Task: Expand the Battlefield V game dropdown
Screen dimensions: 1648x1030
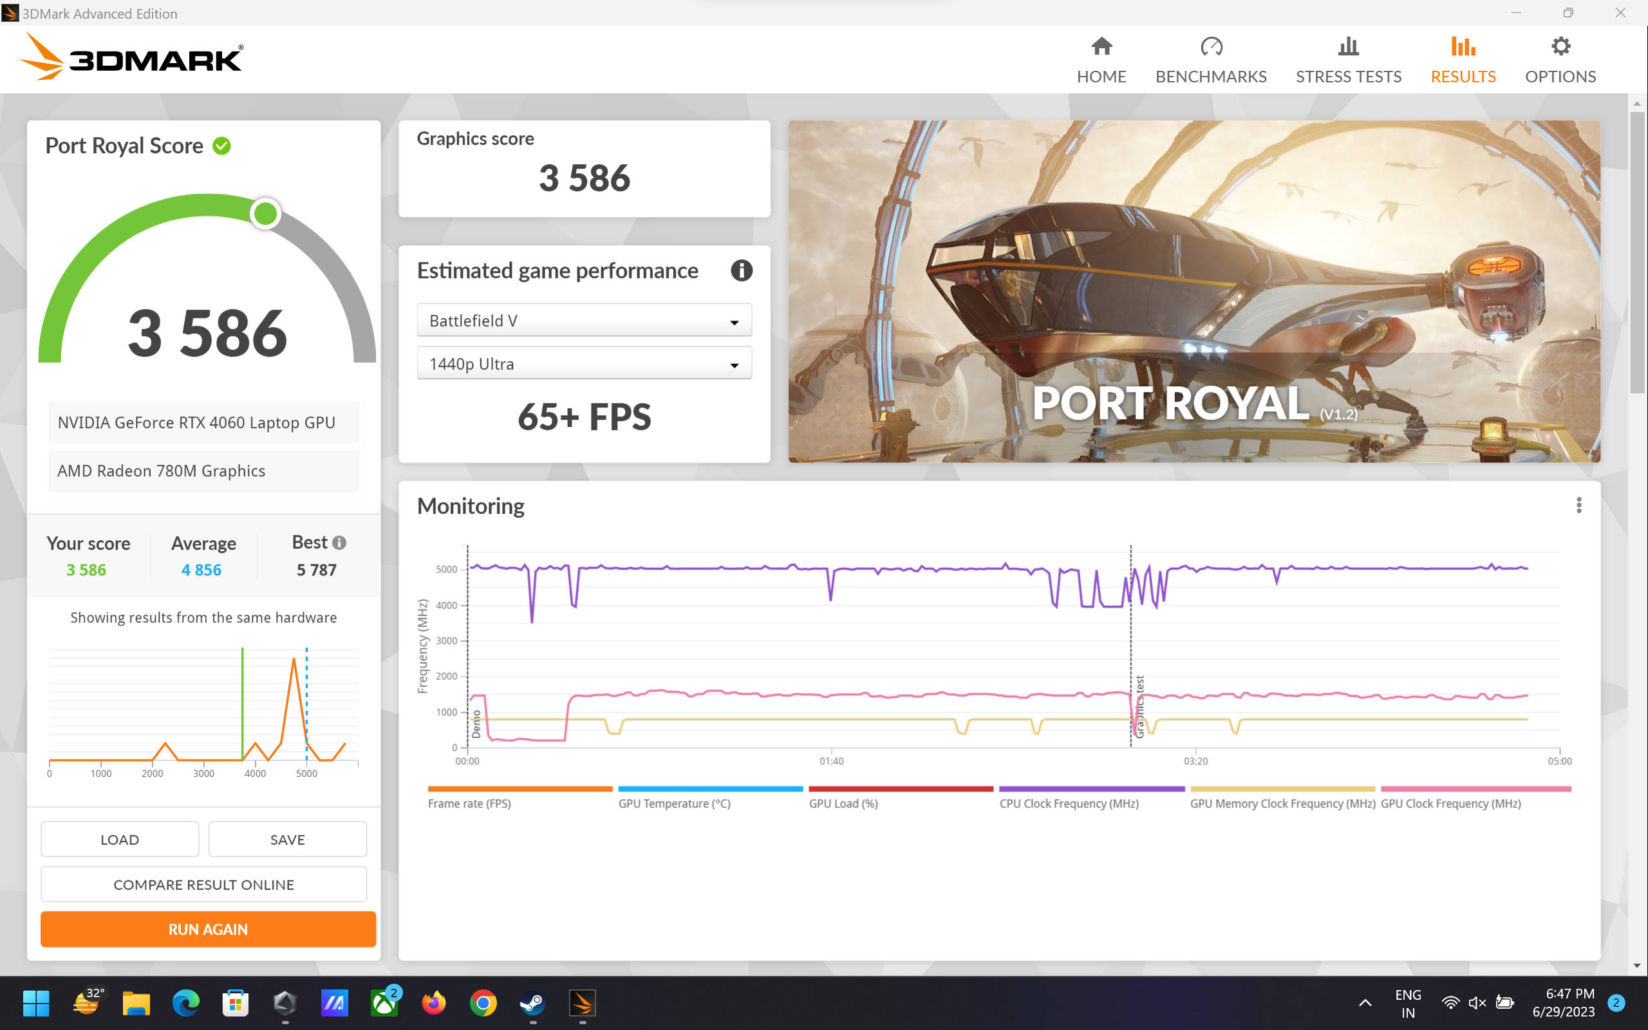Action: 584,320
